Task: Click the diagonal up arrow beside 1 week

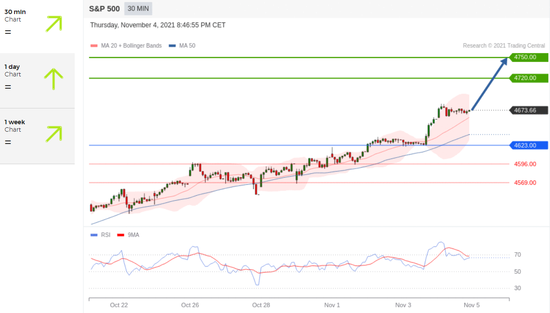Action: coord(54,134)
